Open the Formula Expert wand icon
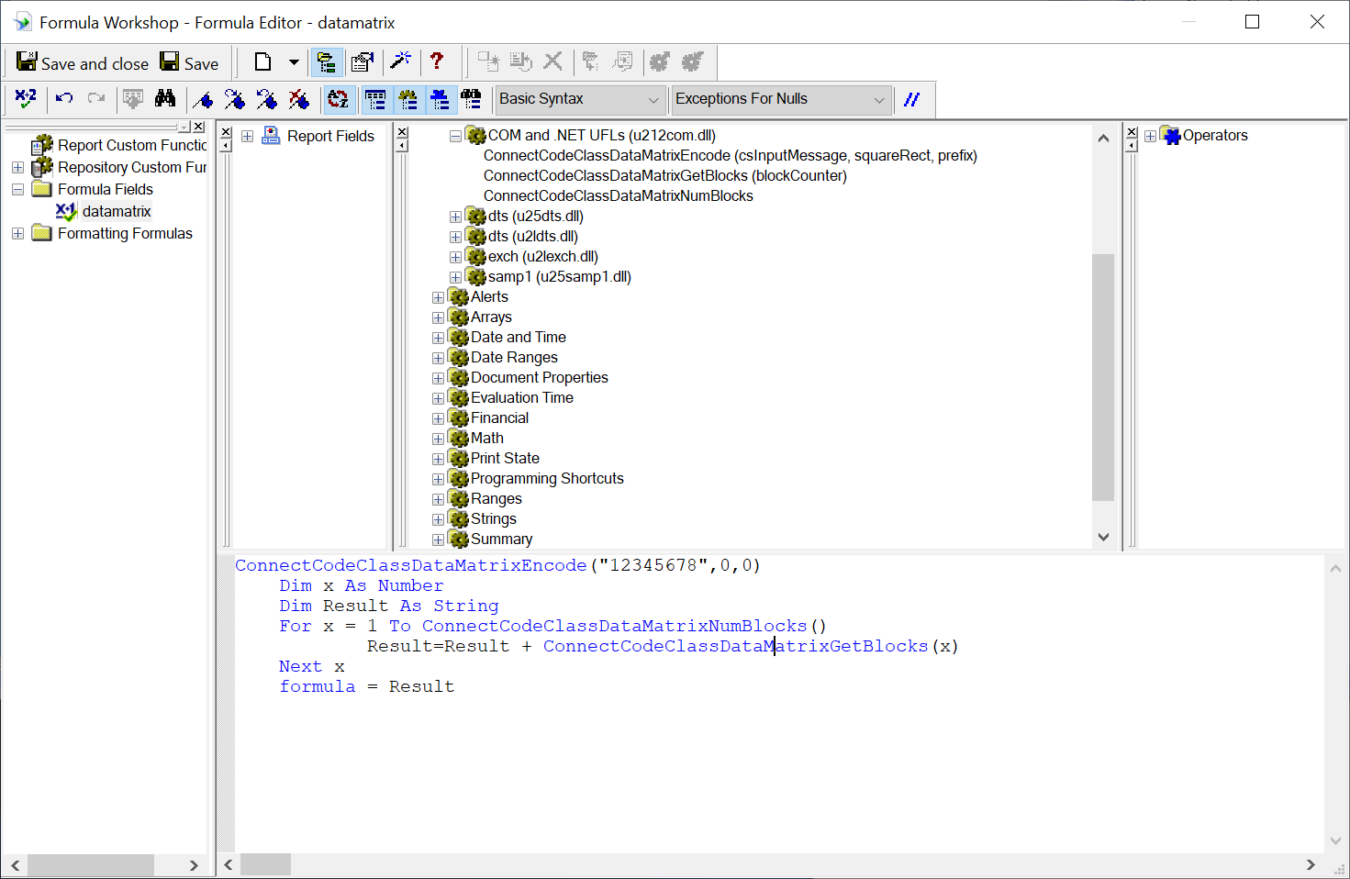This screenshot has width=1350, height=879. (x=401, y=61)
